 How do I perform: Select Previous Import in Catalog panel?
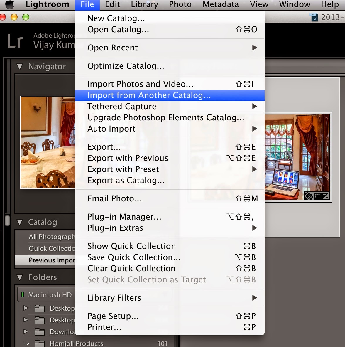coord(45,260)
